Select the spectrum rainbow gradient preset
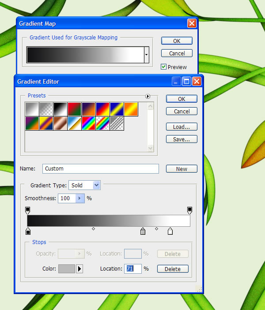265x310 pixels. 88,124
